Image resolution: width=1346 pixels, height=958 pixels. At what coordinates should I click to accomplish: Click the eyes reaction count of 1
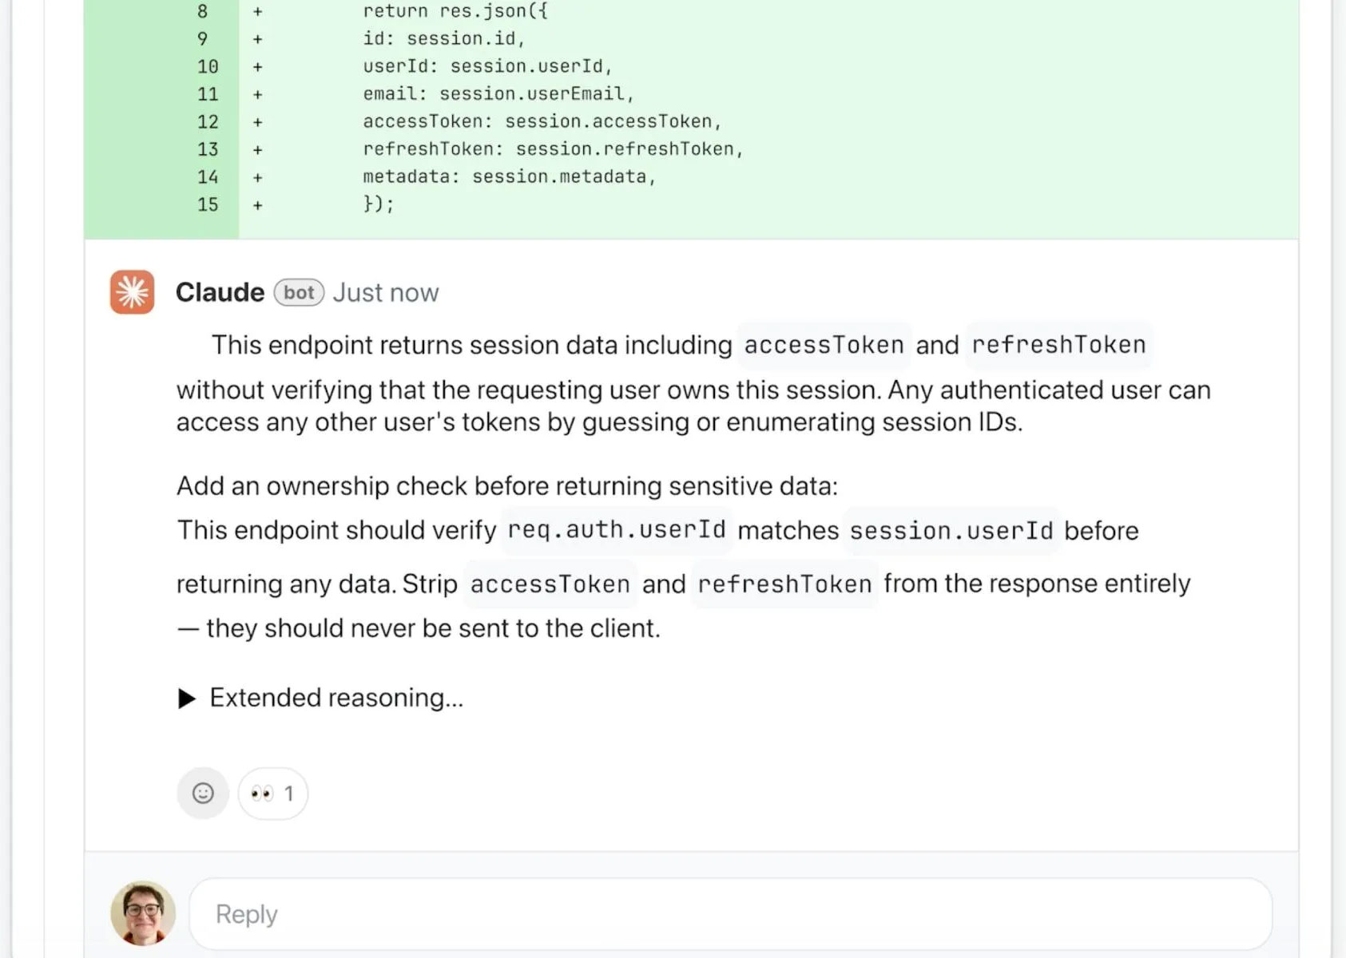(288, 793)
